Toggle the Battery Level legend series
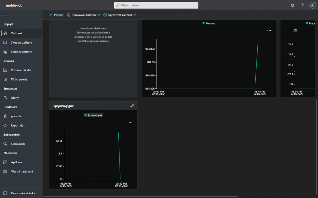The width and height of the screenshot is (318, 198). click(93, 115)
